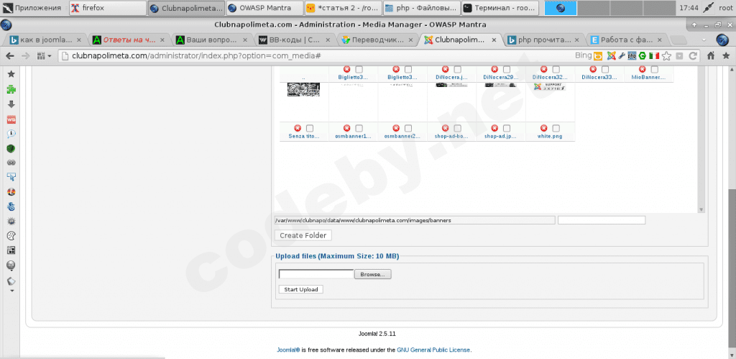This screenshot has height=359, width=736.
Task: Open the DiNocera29... file link
Action: (500, 77)
